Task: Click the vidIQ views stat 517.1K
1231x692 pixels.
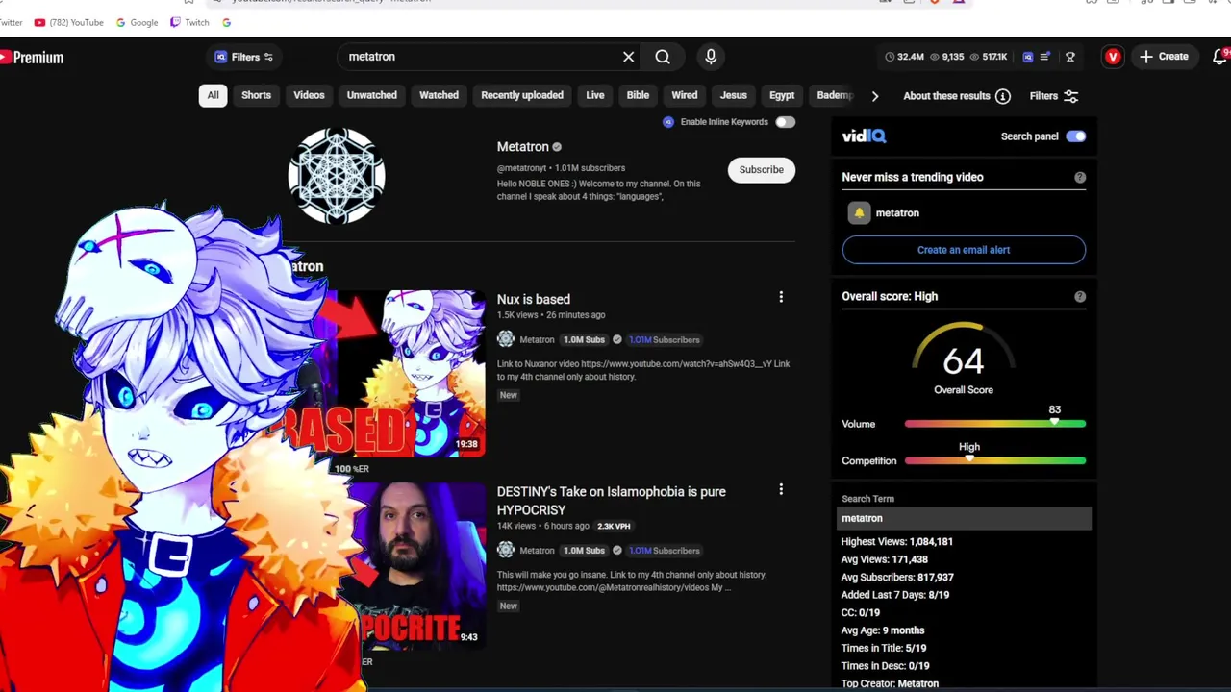Action: (988, 57)
